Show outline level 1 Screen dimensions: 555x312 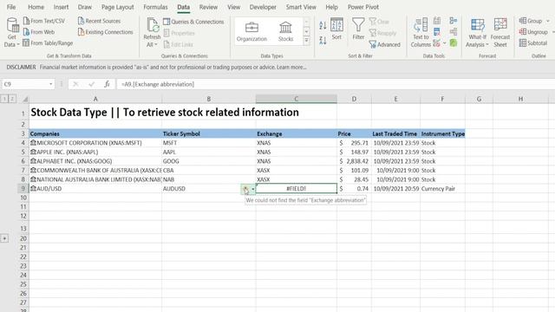[4, 99]
